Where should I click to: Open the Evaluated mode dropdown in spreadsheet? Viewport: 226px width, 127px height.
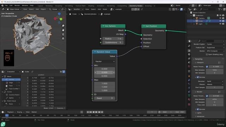click(x=13, y=72)
